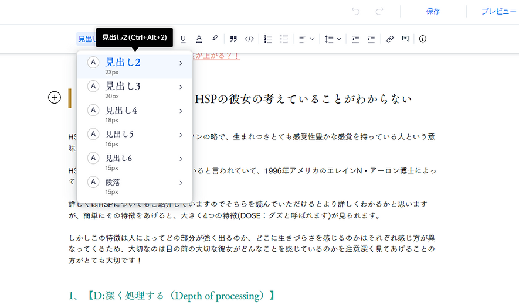This screenshot has height=305, width=519.
Task: Click the 保存 save link
Action: (433, 12)
